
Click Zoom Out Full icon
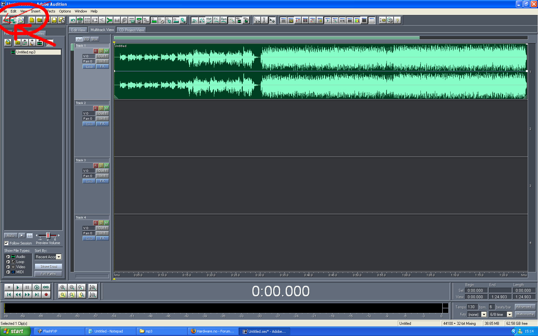tap(81, 287)
